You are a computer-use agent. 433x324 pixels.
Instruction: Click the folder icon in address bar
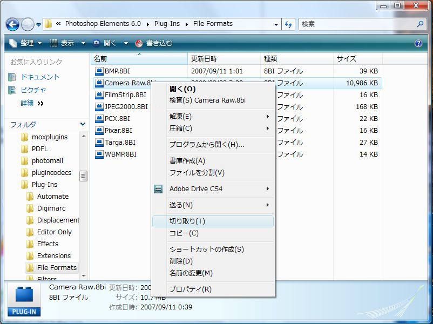click(49, 24)
